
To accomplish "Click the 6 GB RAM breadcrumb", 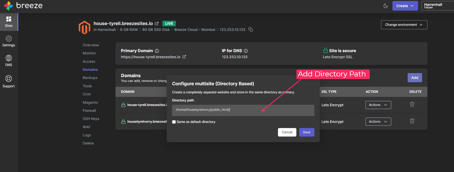I will (x=129, y=30).
